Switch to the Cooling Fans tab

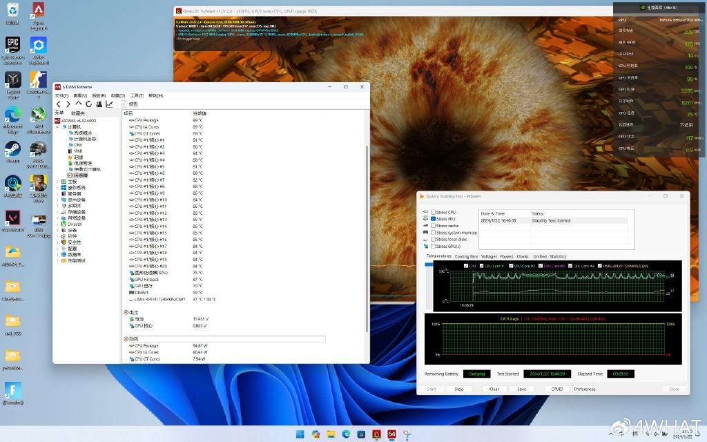[x=466, y=256]
